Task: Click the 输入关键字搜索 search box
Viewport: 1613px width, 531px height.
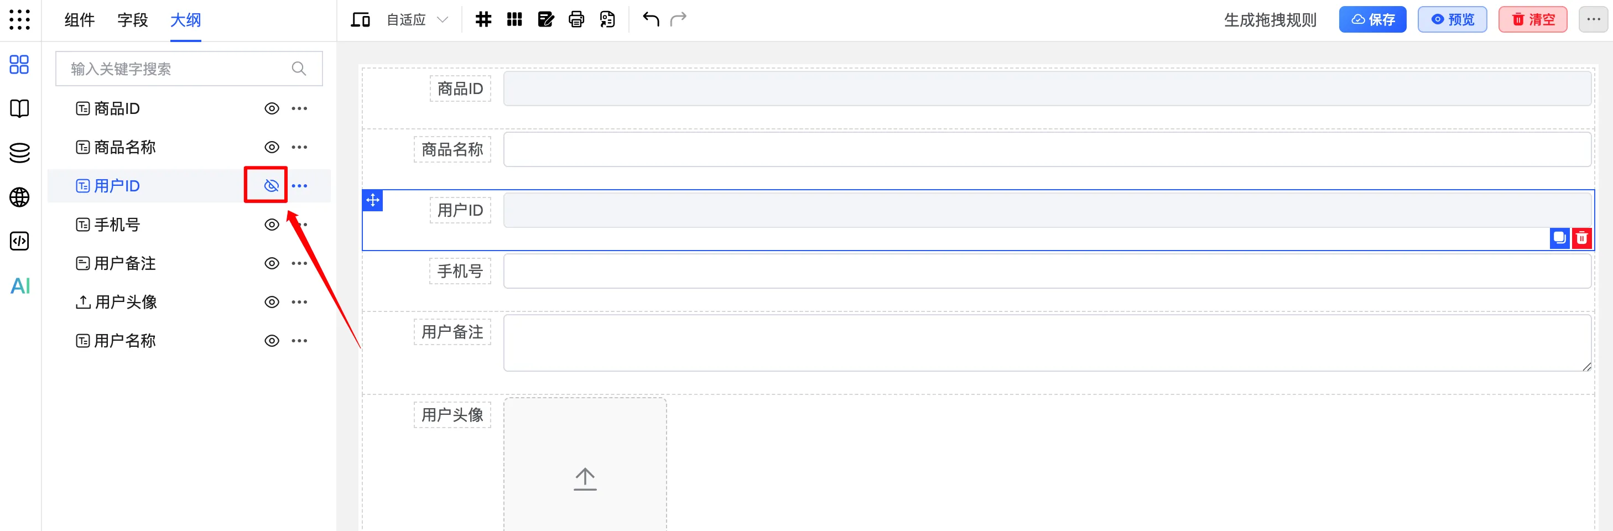Action: pyautogui.click(x=179, y=69)
